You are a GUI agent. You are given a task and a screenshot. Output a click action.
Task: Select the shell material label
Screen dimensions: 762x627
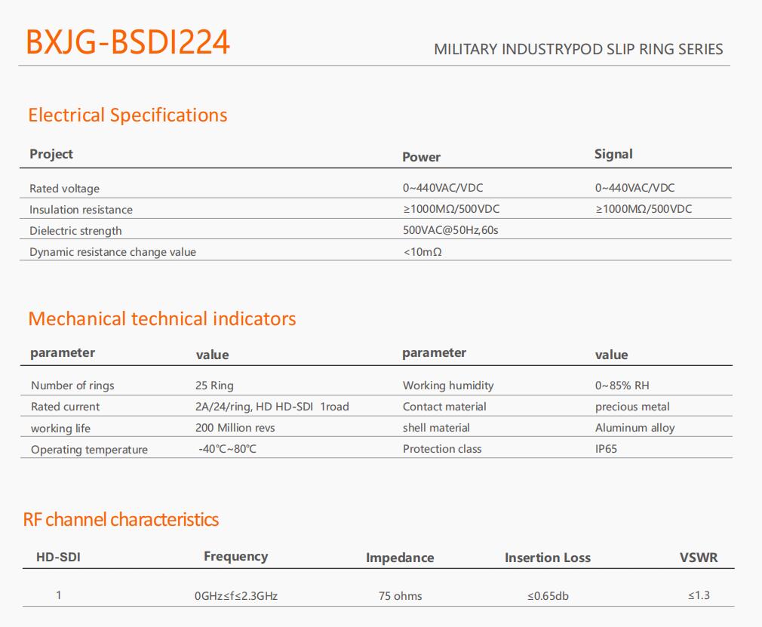tap(436, 428)
